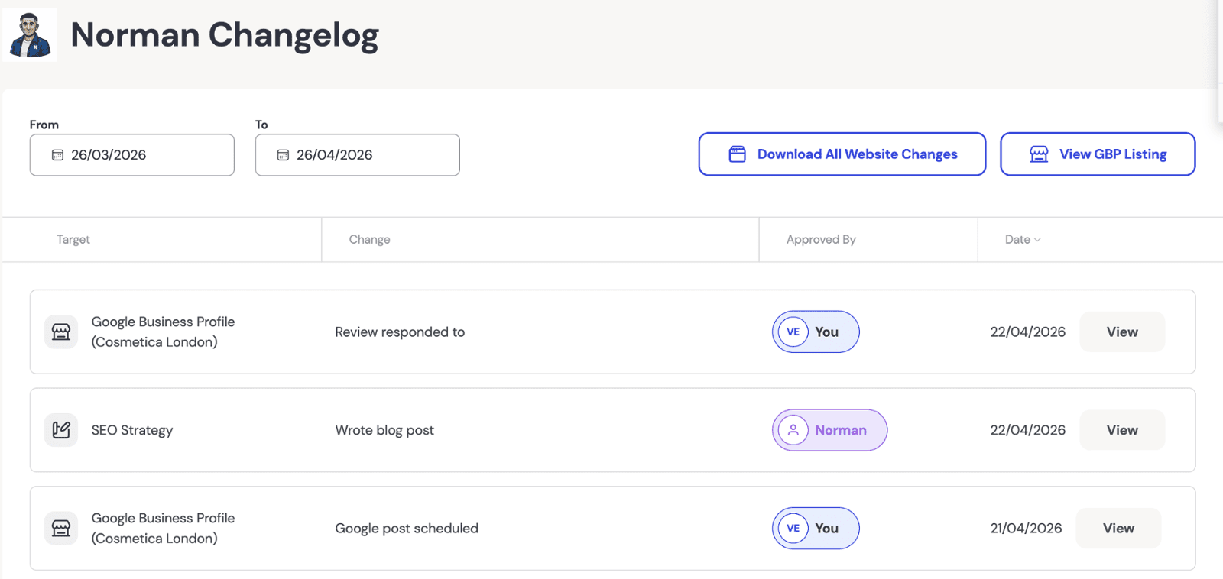Click the View GBP Listing button
This screenshot has height=579, width=1223.
(1098, 154)
